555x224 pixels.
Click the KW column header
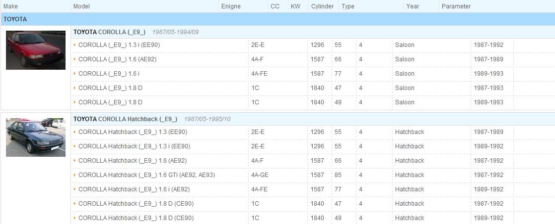(295, 6)
